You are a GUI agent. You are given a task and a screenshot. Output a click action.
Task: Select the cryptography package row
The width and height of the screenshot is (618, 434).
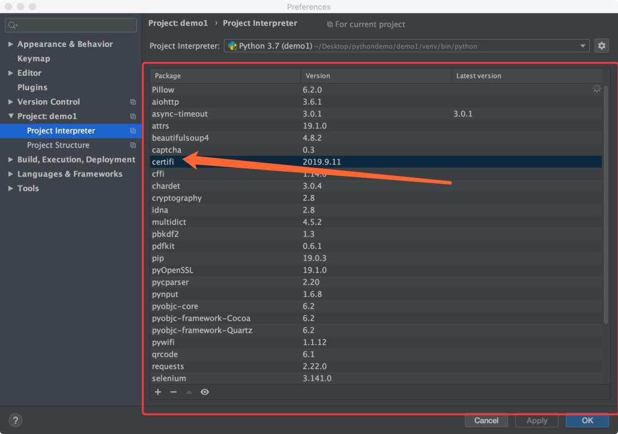tap(376, 198)
